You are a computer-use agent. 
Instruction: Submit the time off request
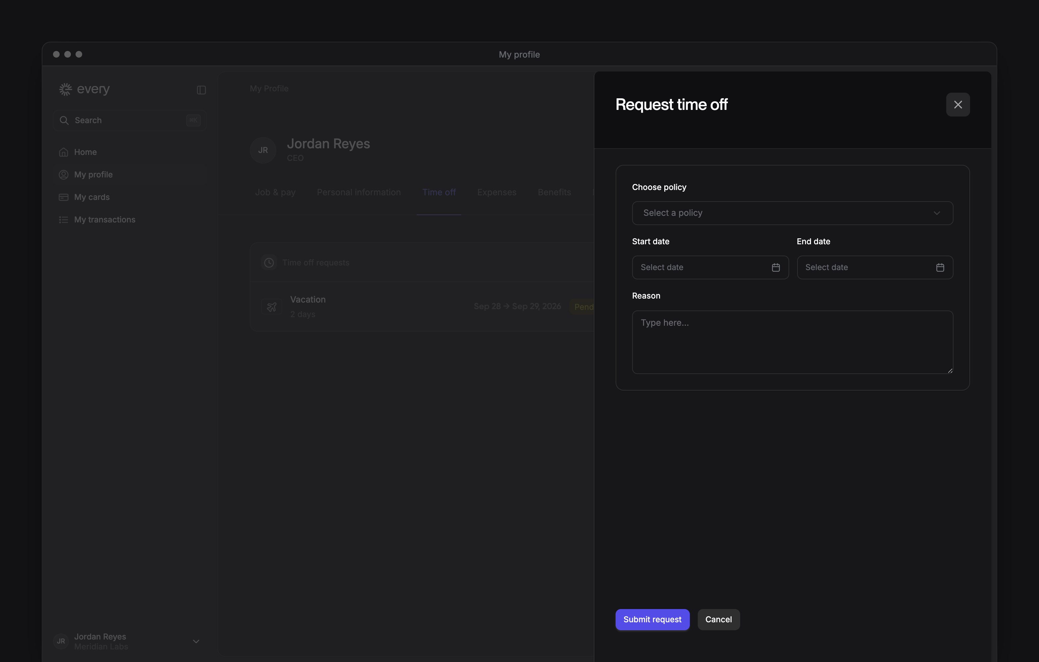(652, 619)
